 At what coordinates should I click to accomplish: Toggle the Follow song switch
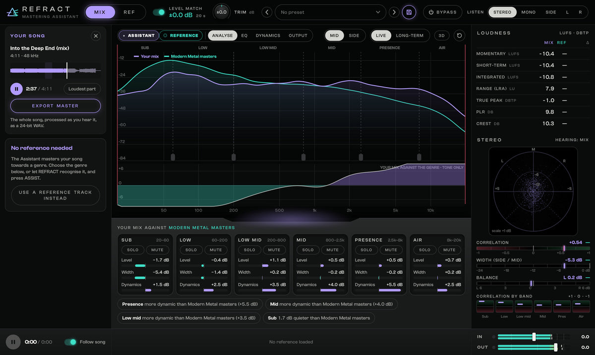(71, 342)
